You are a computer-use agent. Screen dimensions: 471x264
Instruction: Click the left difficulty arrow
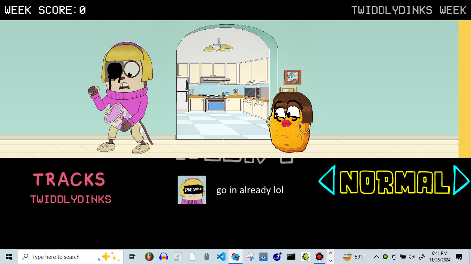click(x=327, y=180)
